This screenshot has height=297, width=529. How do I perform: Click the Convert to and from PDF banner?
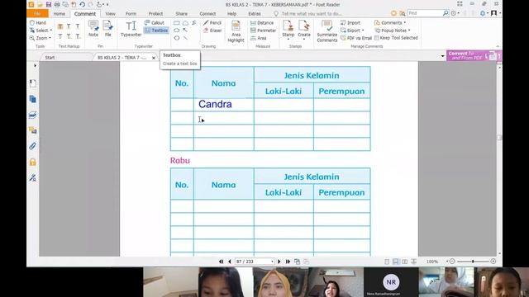[x=474, y=55]
